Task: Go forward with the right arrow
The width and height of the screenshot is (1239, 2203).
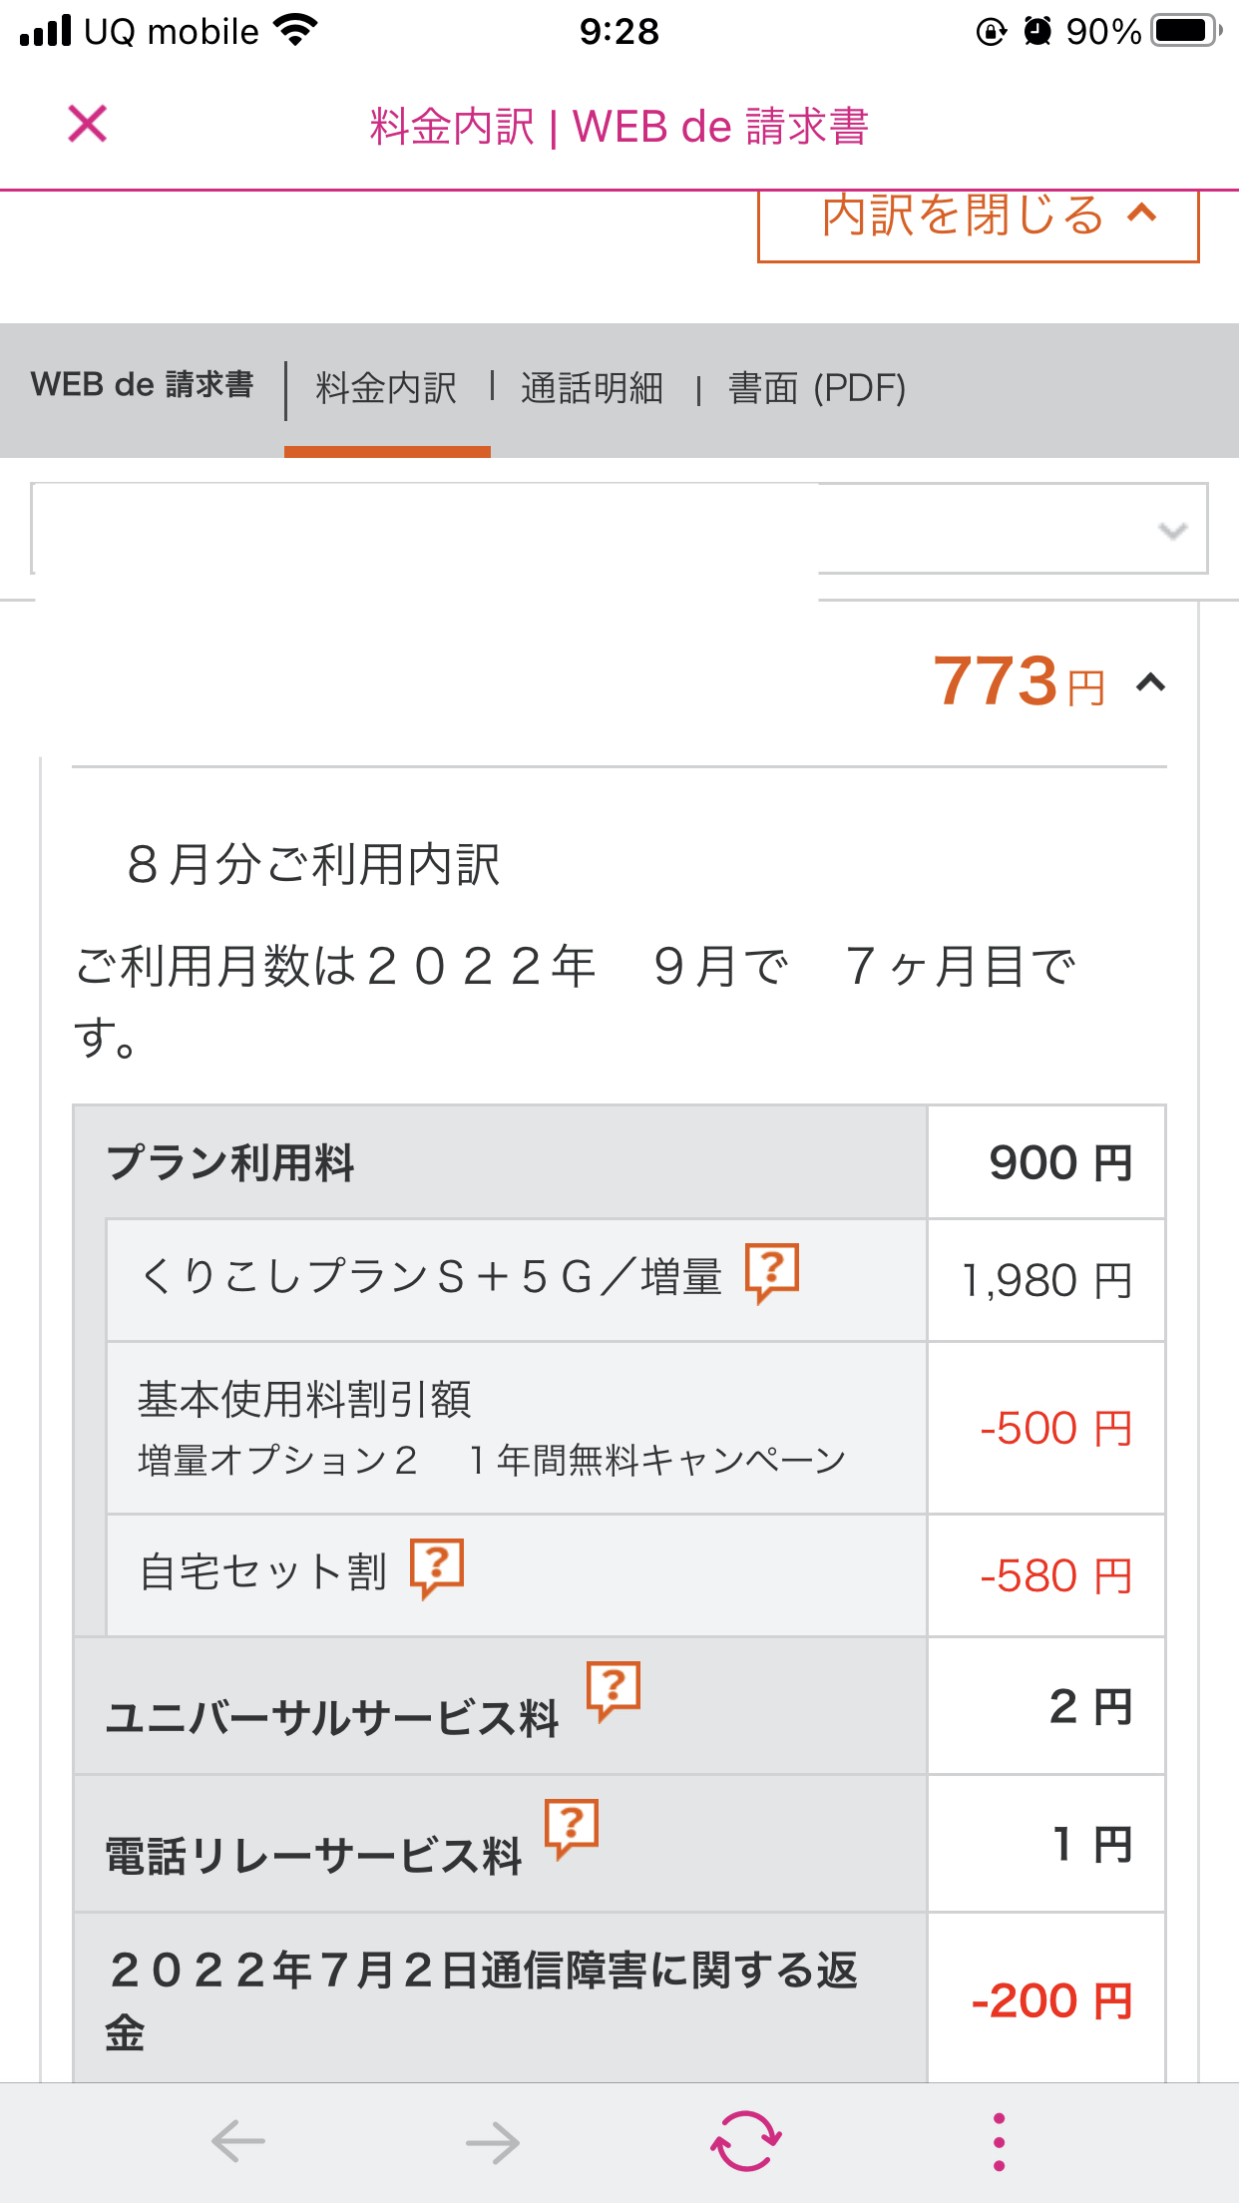Action: click(x=493, y=2141)
